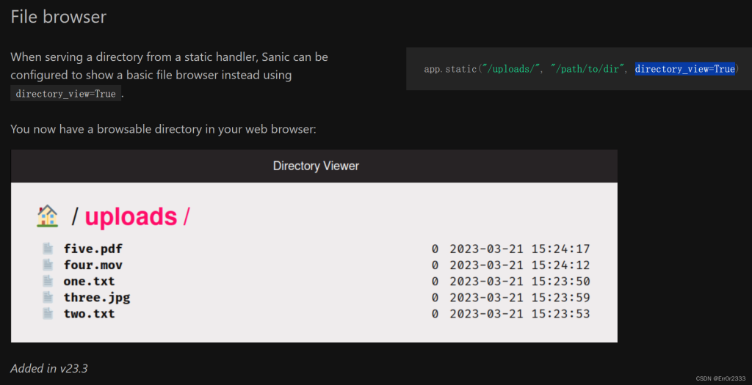The height and width of the screenshot is (385, 752).
Task: Click the size value 0 for five.pdf
Action: [x=435, y=249]
